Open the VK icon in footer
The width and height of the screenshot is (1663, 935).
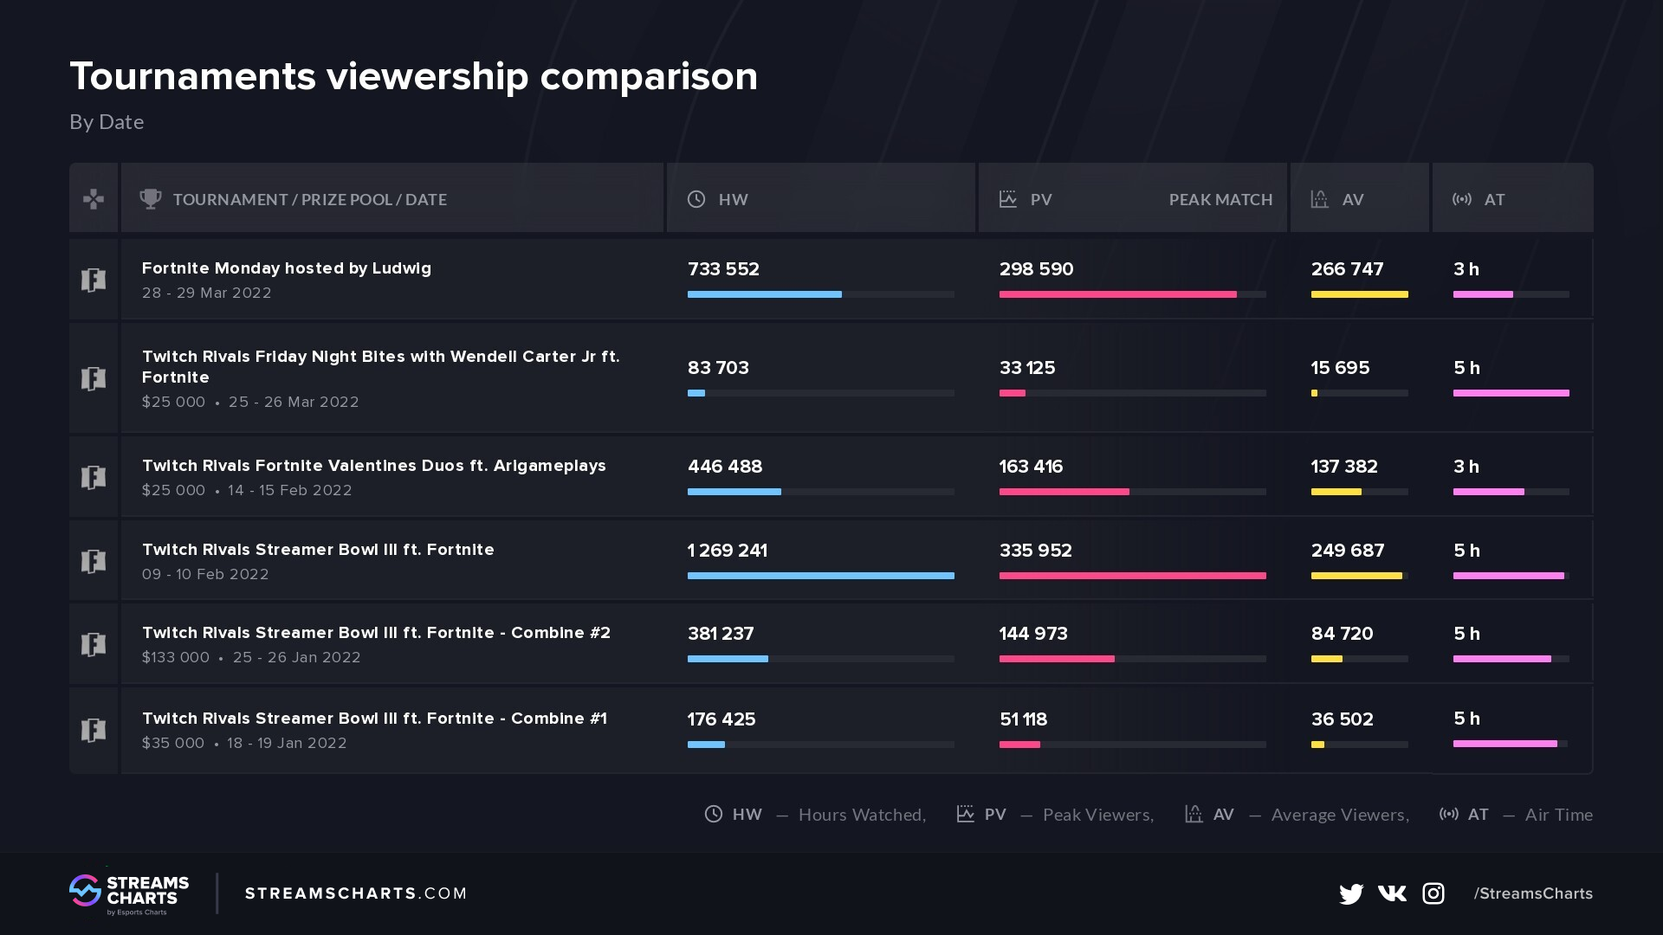point(1392,893)
